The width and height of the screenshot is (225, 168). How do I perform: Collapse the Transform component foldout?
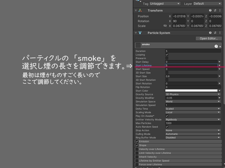coord(136,10)
